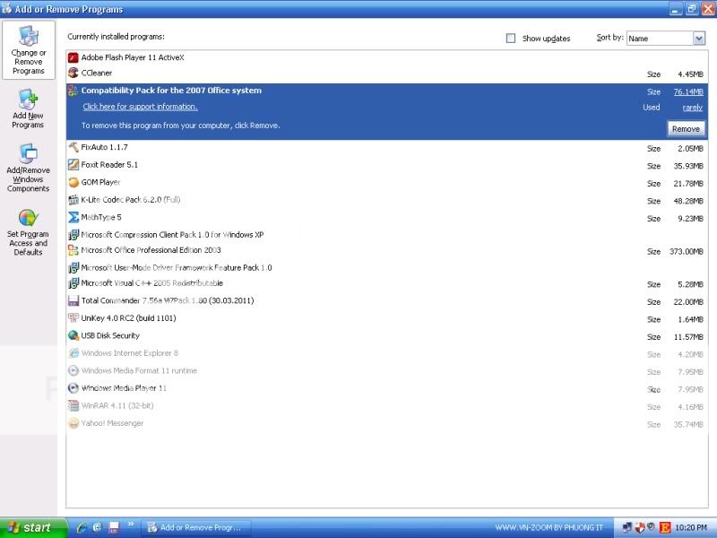The height and width of the screenshot is (538, 717).
Task: Click the Yahoo! Messenger smiley icon
Action: tap(73, 423)
